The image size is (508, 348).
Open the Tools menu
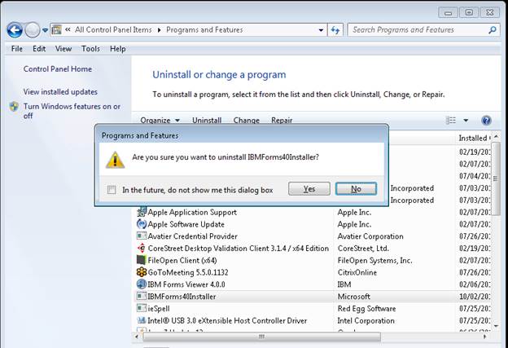[90, 49]
